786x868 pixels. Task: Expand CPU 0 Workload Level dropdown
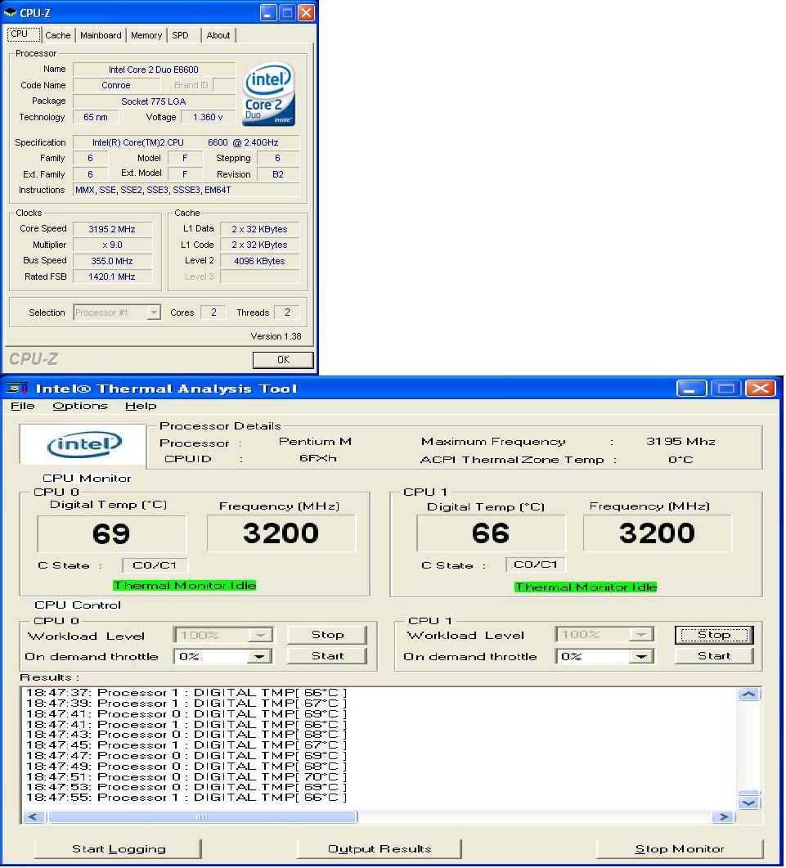tap(260, 635)
